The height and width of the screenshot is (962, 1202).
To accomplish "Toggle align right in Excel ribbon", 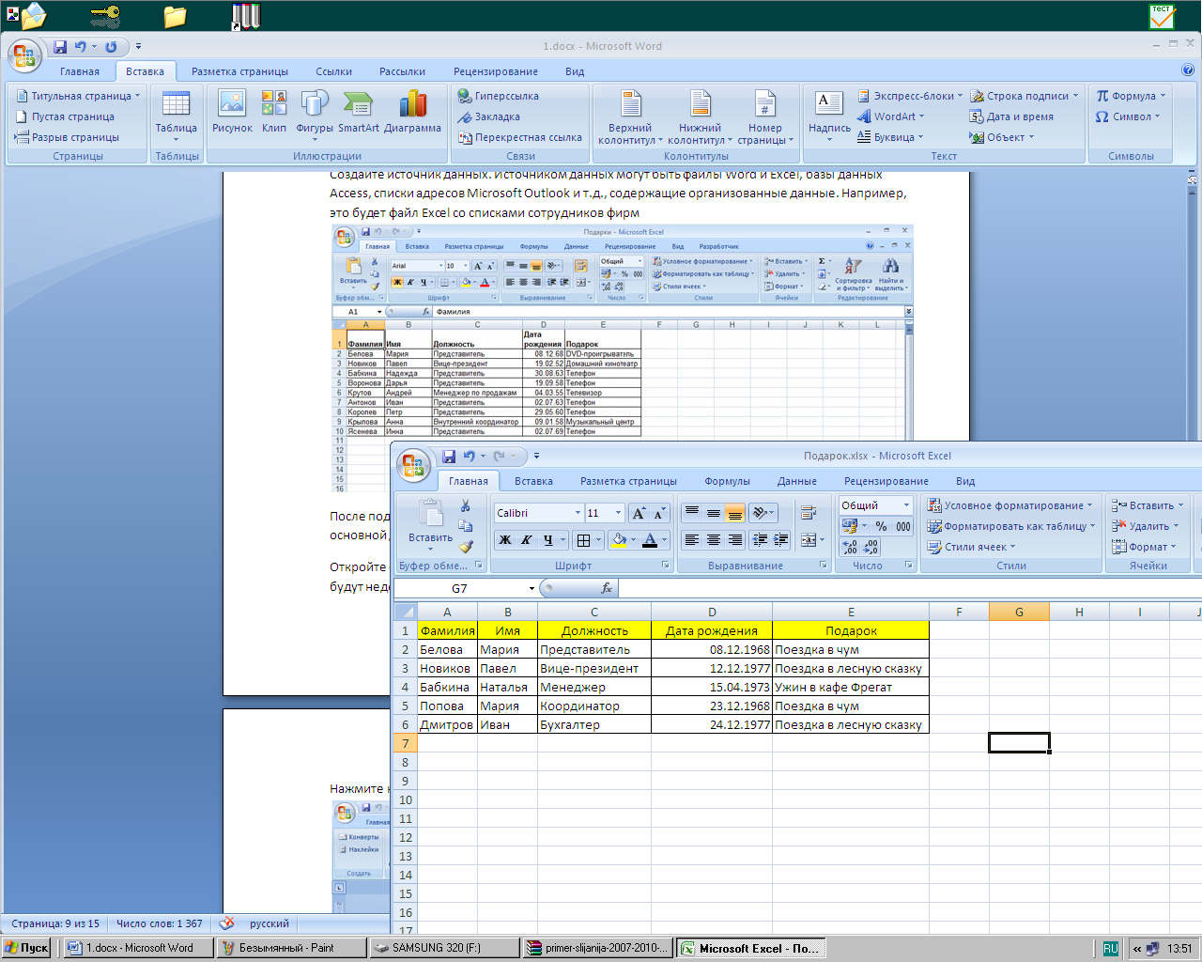I will (x=735, y=539).
